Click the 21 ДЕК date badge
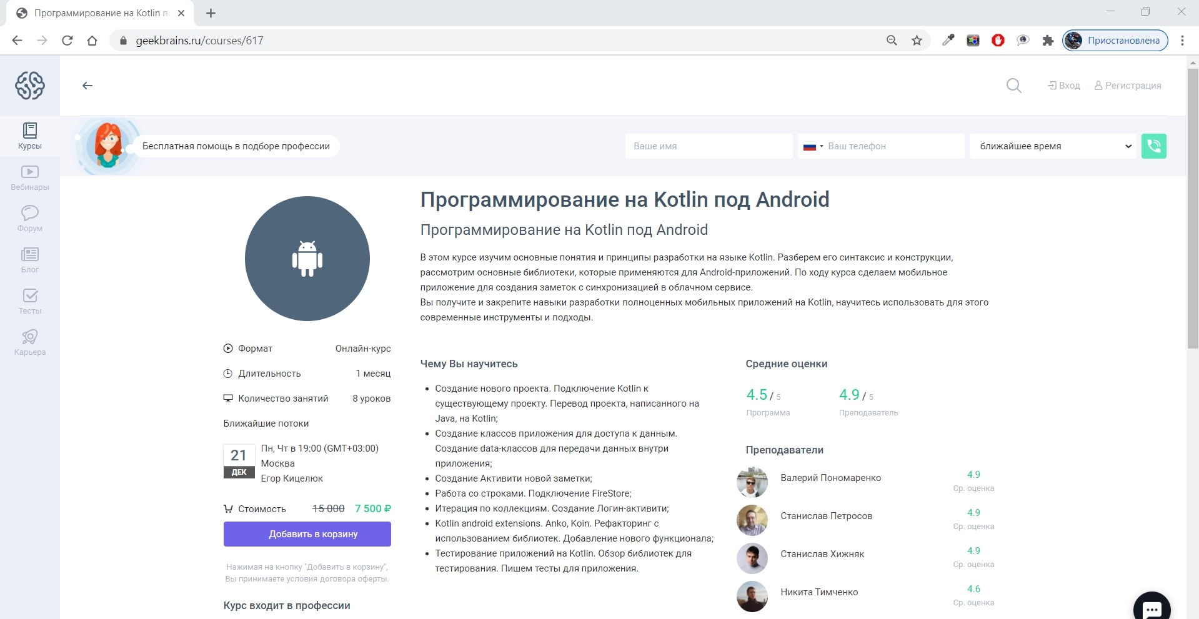The height and width of the screenshot is (619, 1199). coord(239,461)
